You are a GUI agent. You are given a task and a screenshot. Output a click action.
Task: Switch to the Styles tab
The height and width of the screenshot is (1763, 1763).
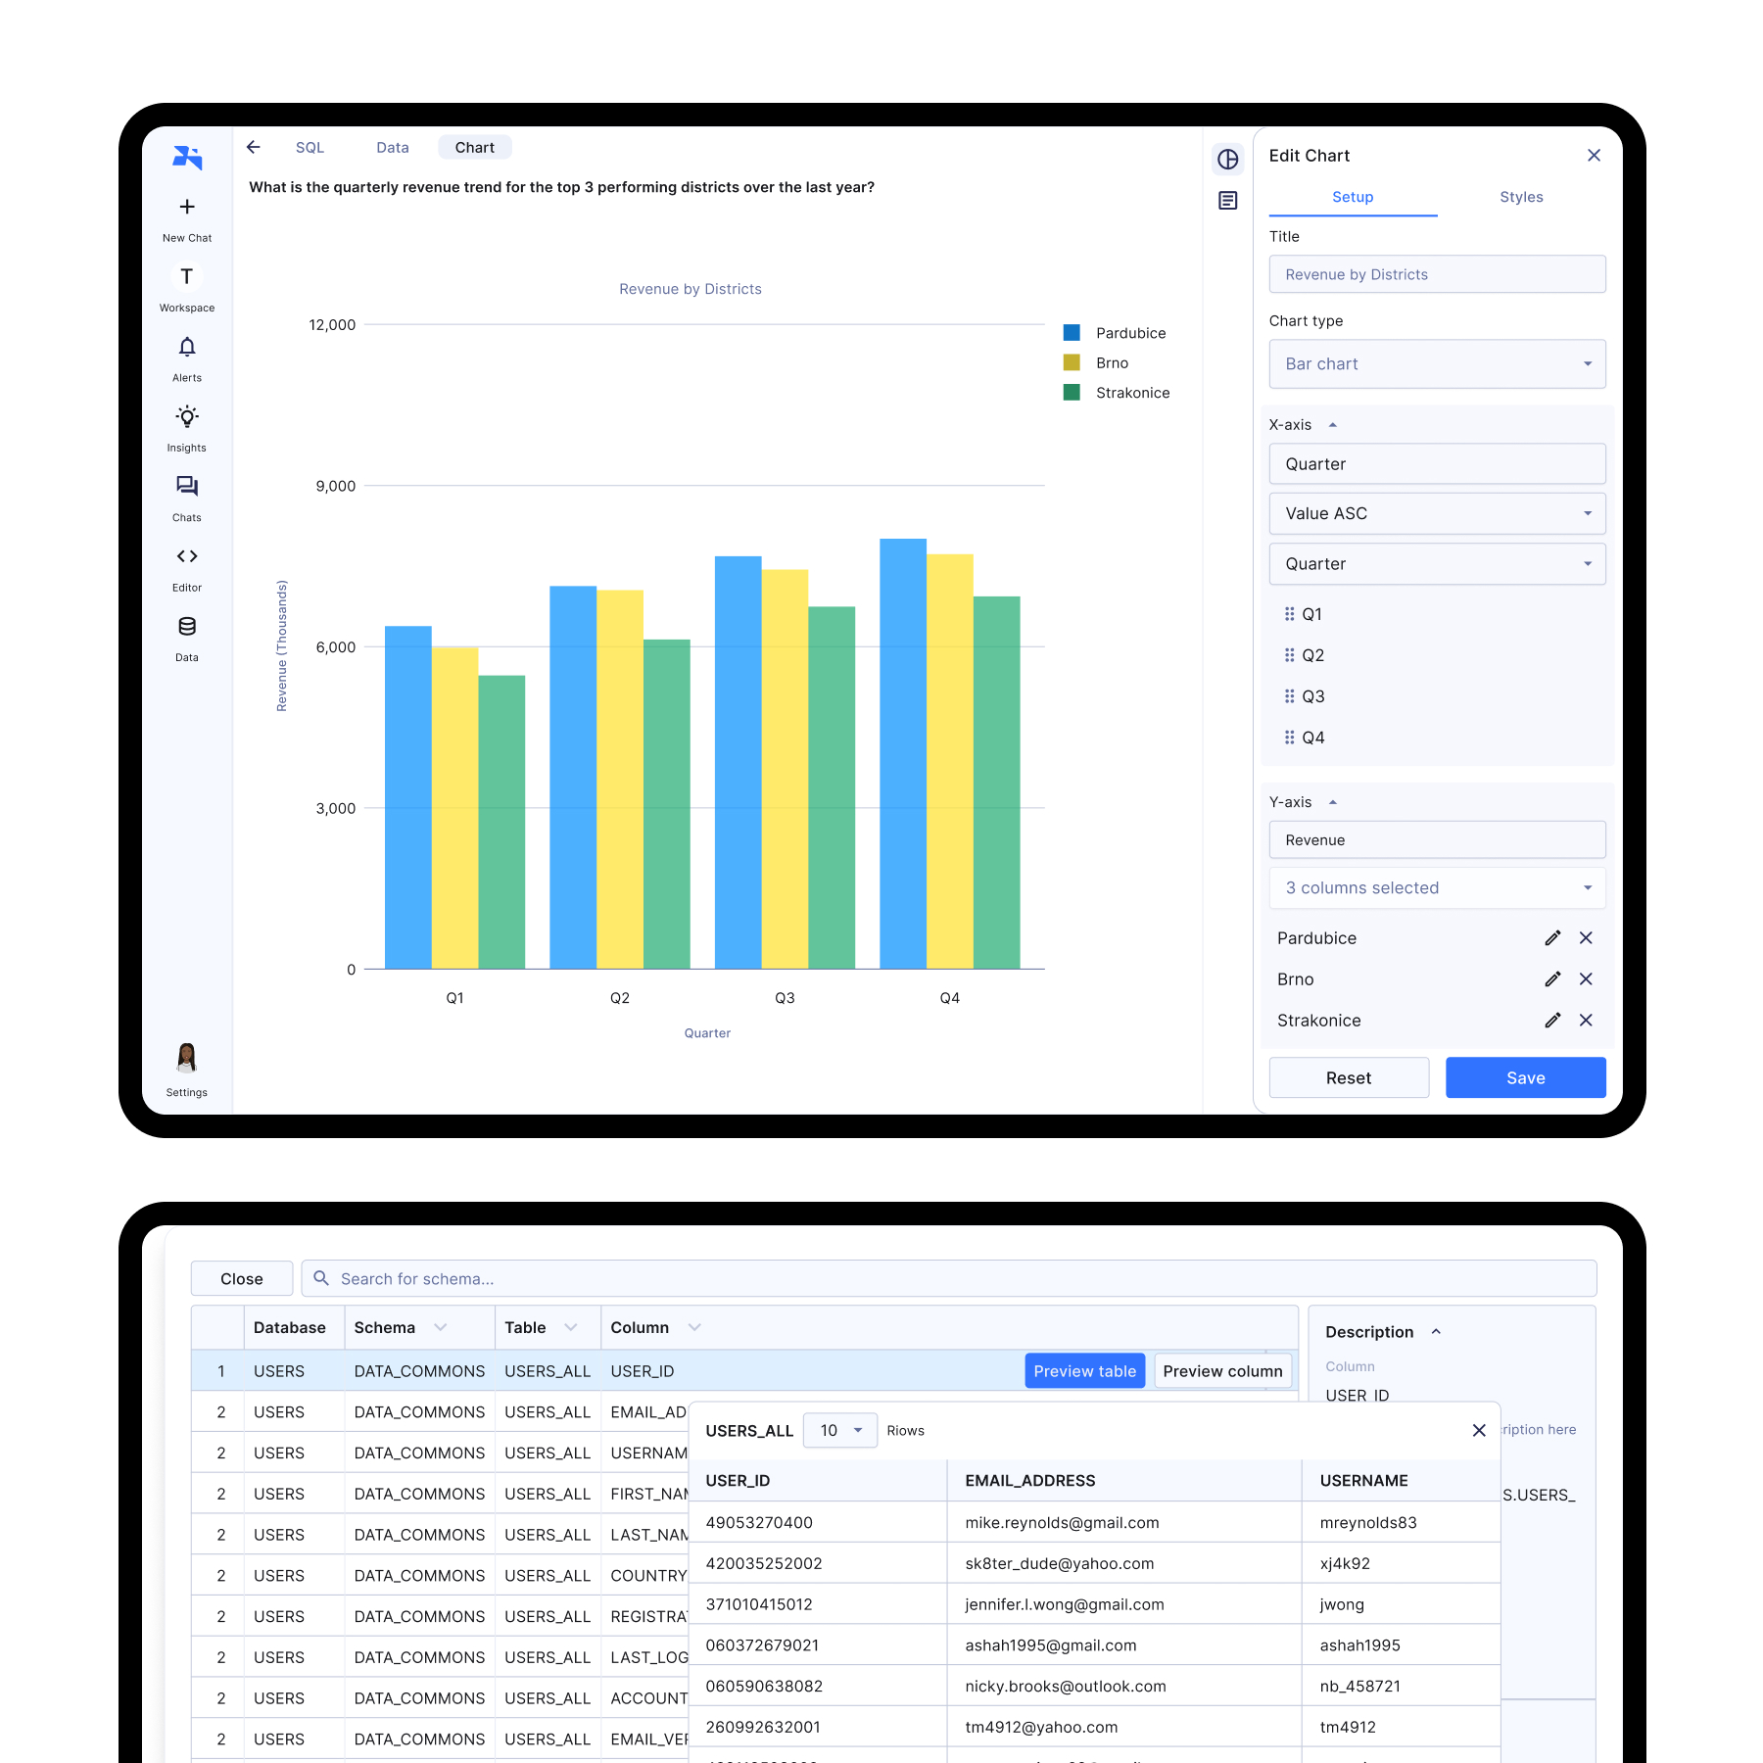(x=1521, y=197)
